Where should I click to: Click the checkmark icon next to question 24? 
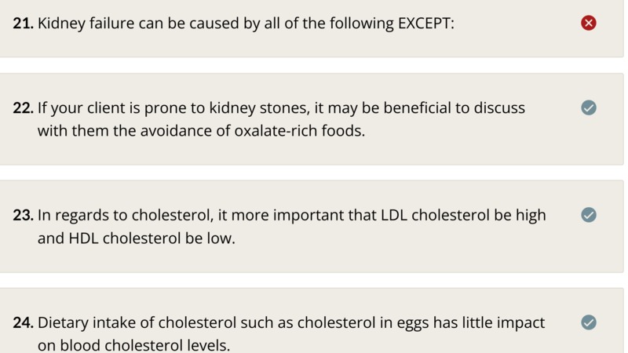pos(588,322)
